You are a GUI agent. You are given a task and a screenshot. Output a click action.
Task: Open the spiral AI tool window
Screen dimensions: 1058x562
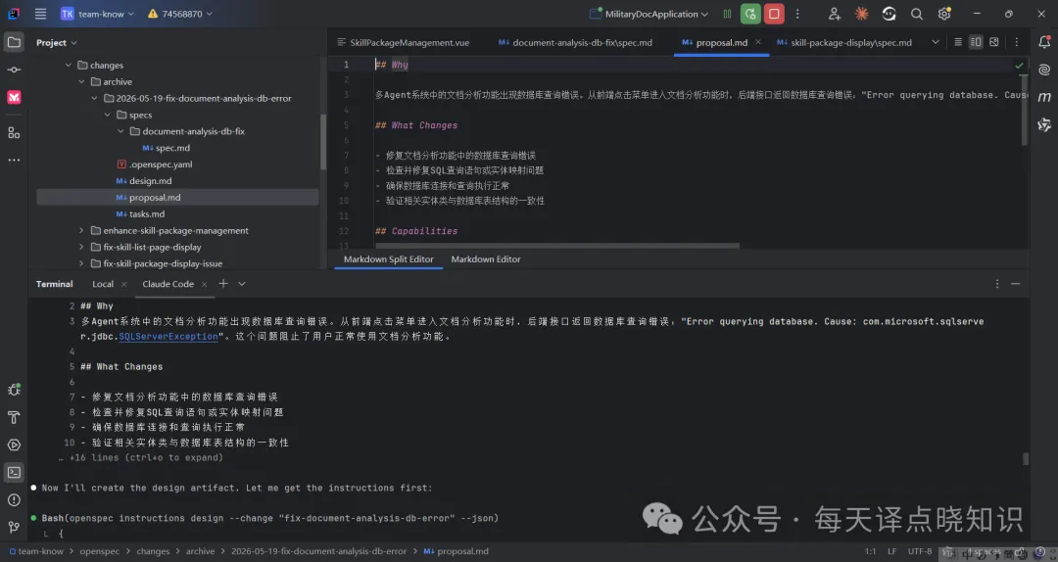coord(1044,70)
